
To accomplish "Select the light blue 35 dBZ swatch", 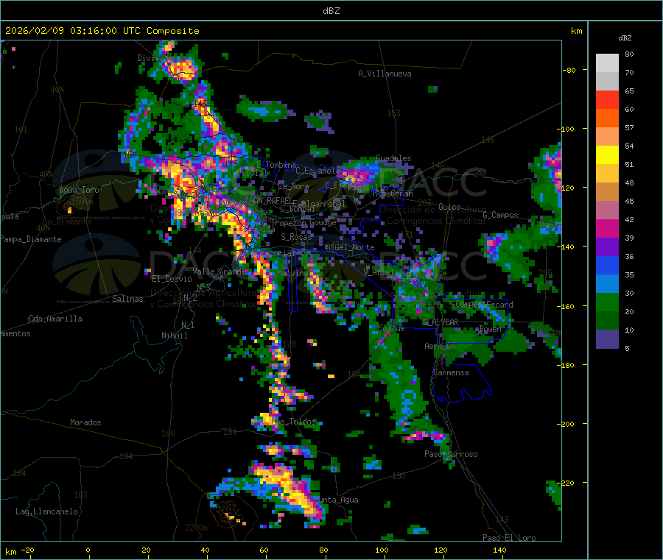I will (x=607, y=283).
